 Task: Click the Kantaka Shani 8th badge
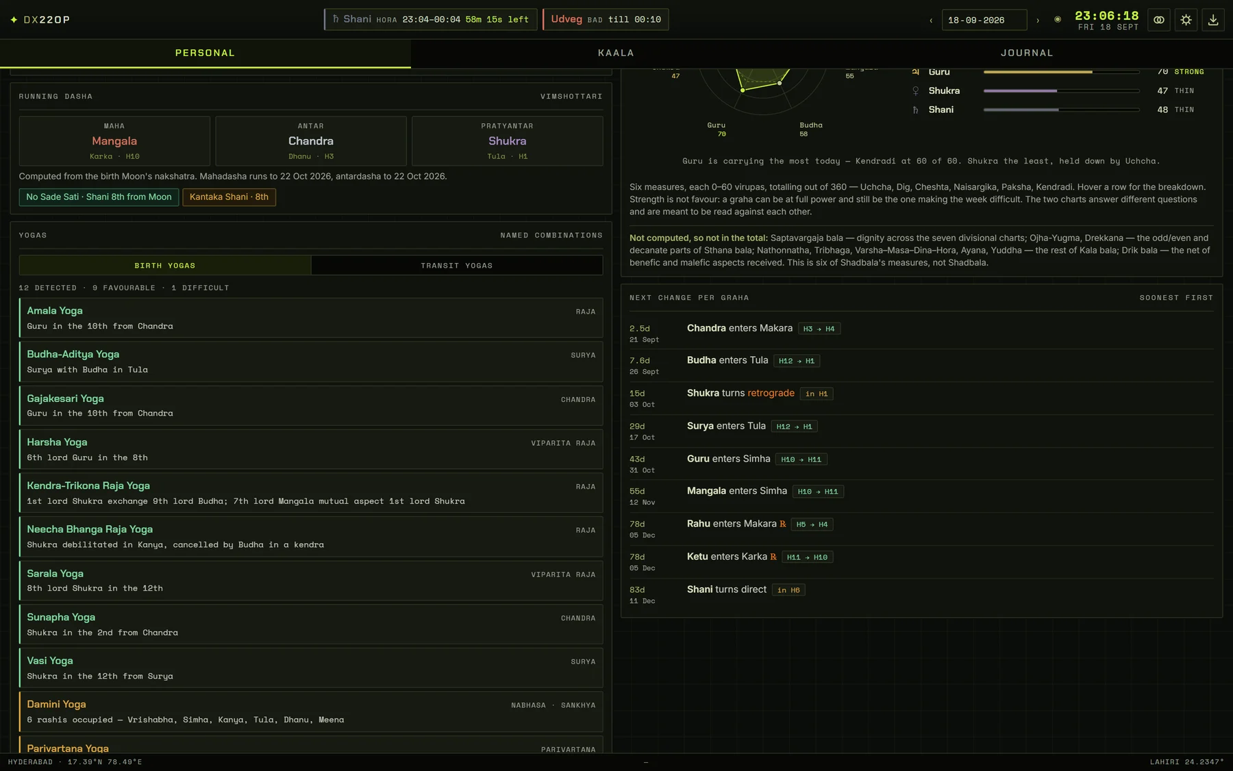[x=229, y=197]
